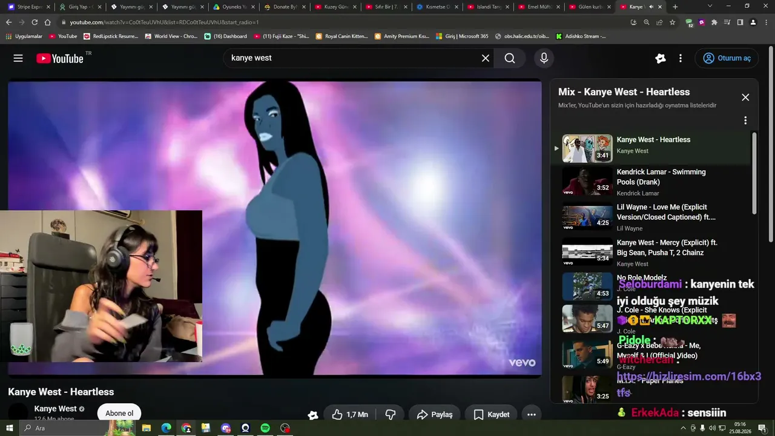
Task: Open Giriş Microsoft 365 bookmark
Action: (462, 36)
